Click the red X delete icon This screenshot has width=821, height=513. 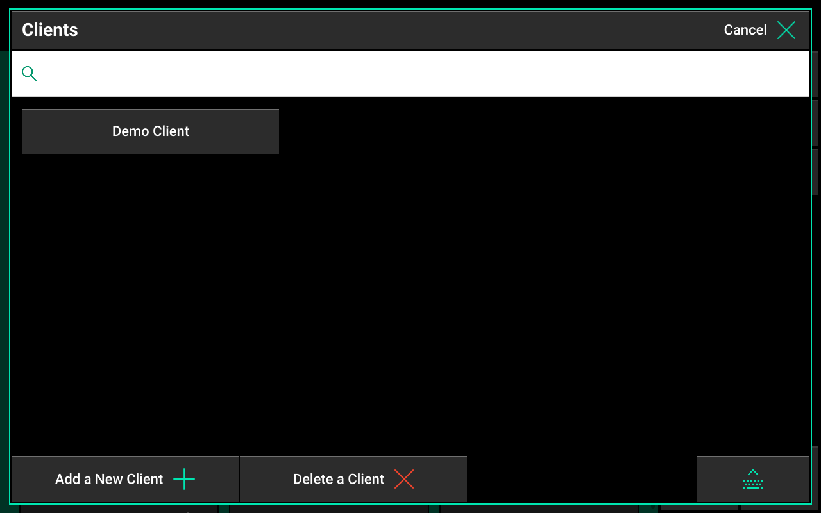(404, 479)
